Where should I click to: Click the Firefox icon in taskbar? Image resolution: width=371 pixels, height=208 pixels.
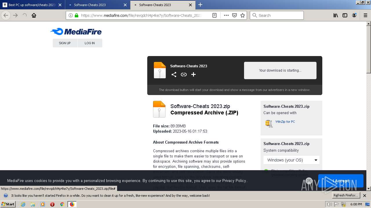(72, 204)
